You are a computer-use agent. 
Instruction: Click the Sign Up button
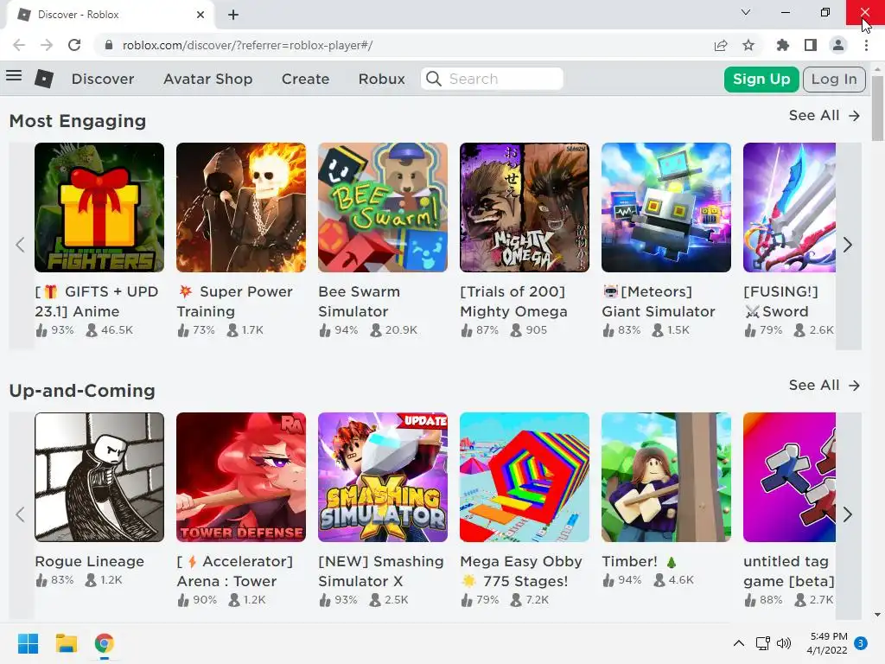pyautogui.click(x=761, y=79)
